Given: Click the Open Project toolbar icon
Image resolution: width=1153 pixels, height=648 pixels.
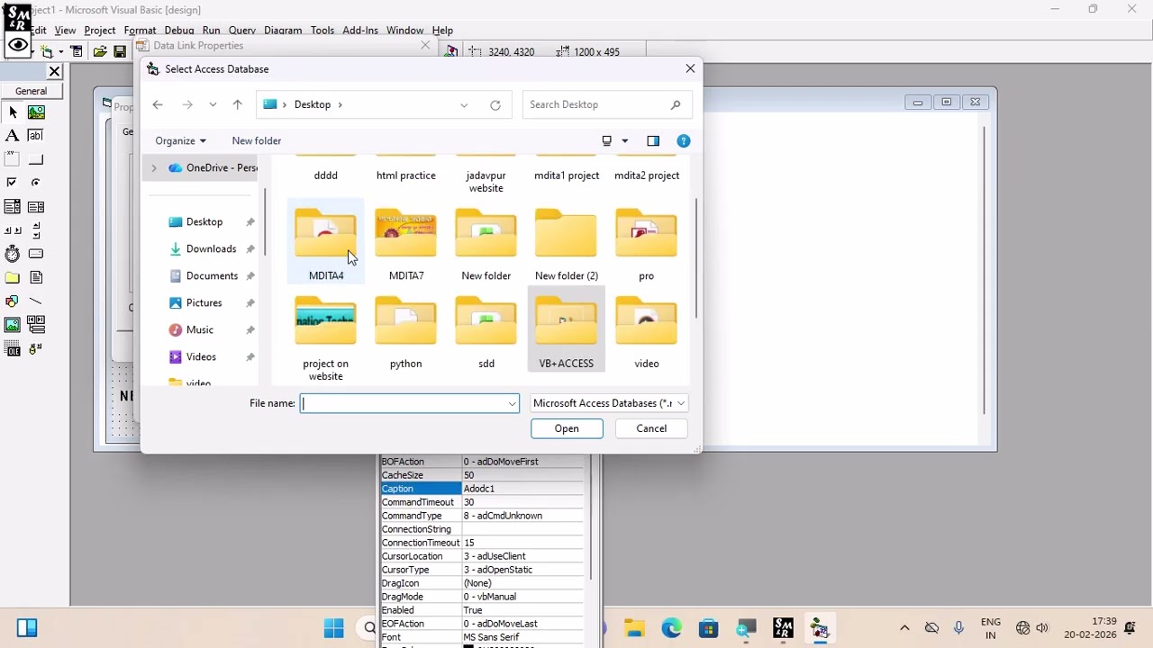Looking at the screenshot, I should (x=100, y=51).
